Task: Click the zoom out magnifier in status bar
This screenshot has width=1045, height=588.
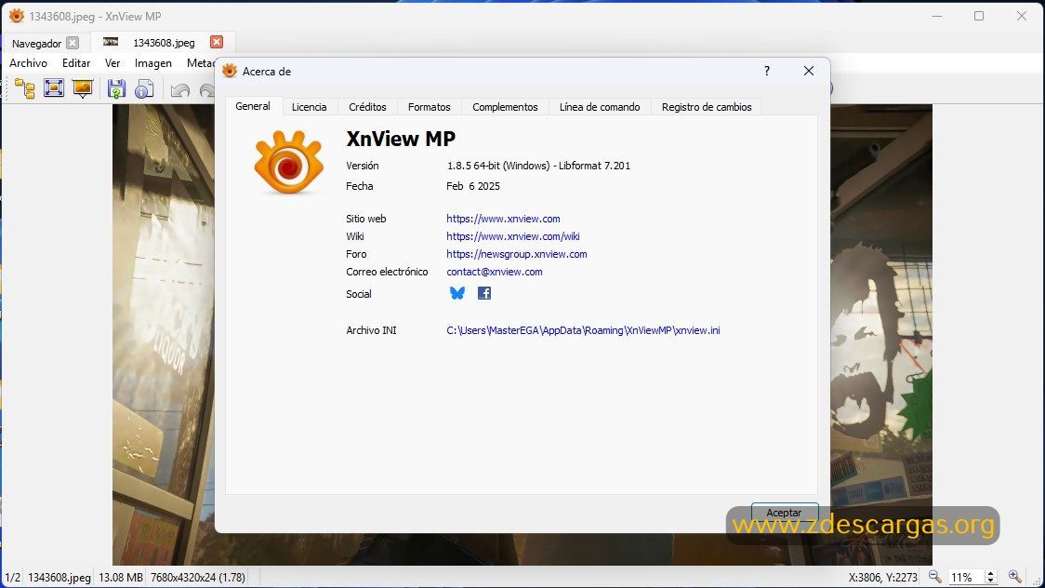Action: coord(934,577)
